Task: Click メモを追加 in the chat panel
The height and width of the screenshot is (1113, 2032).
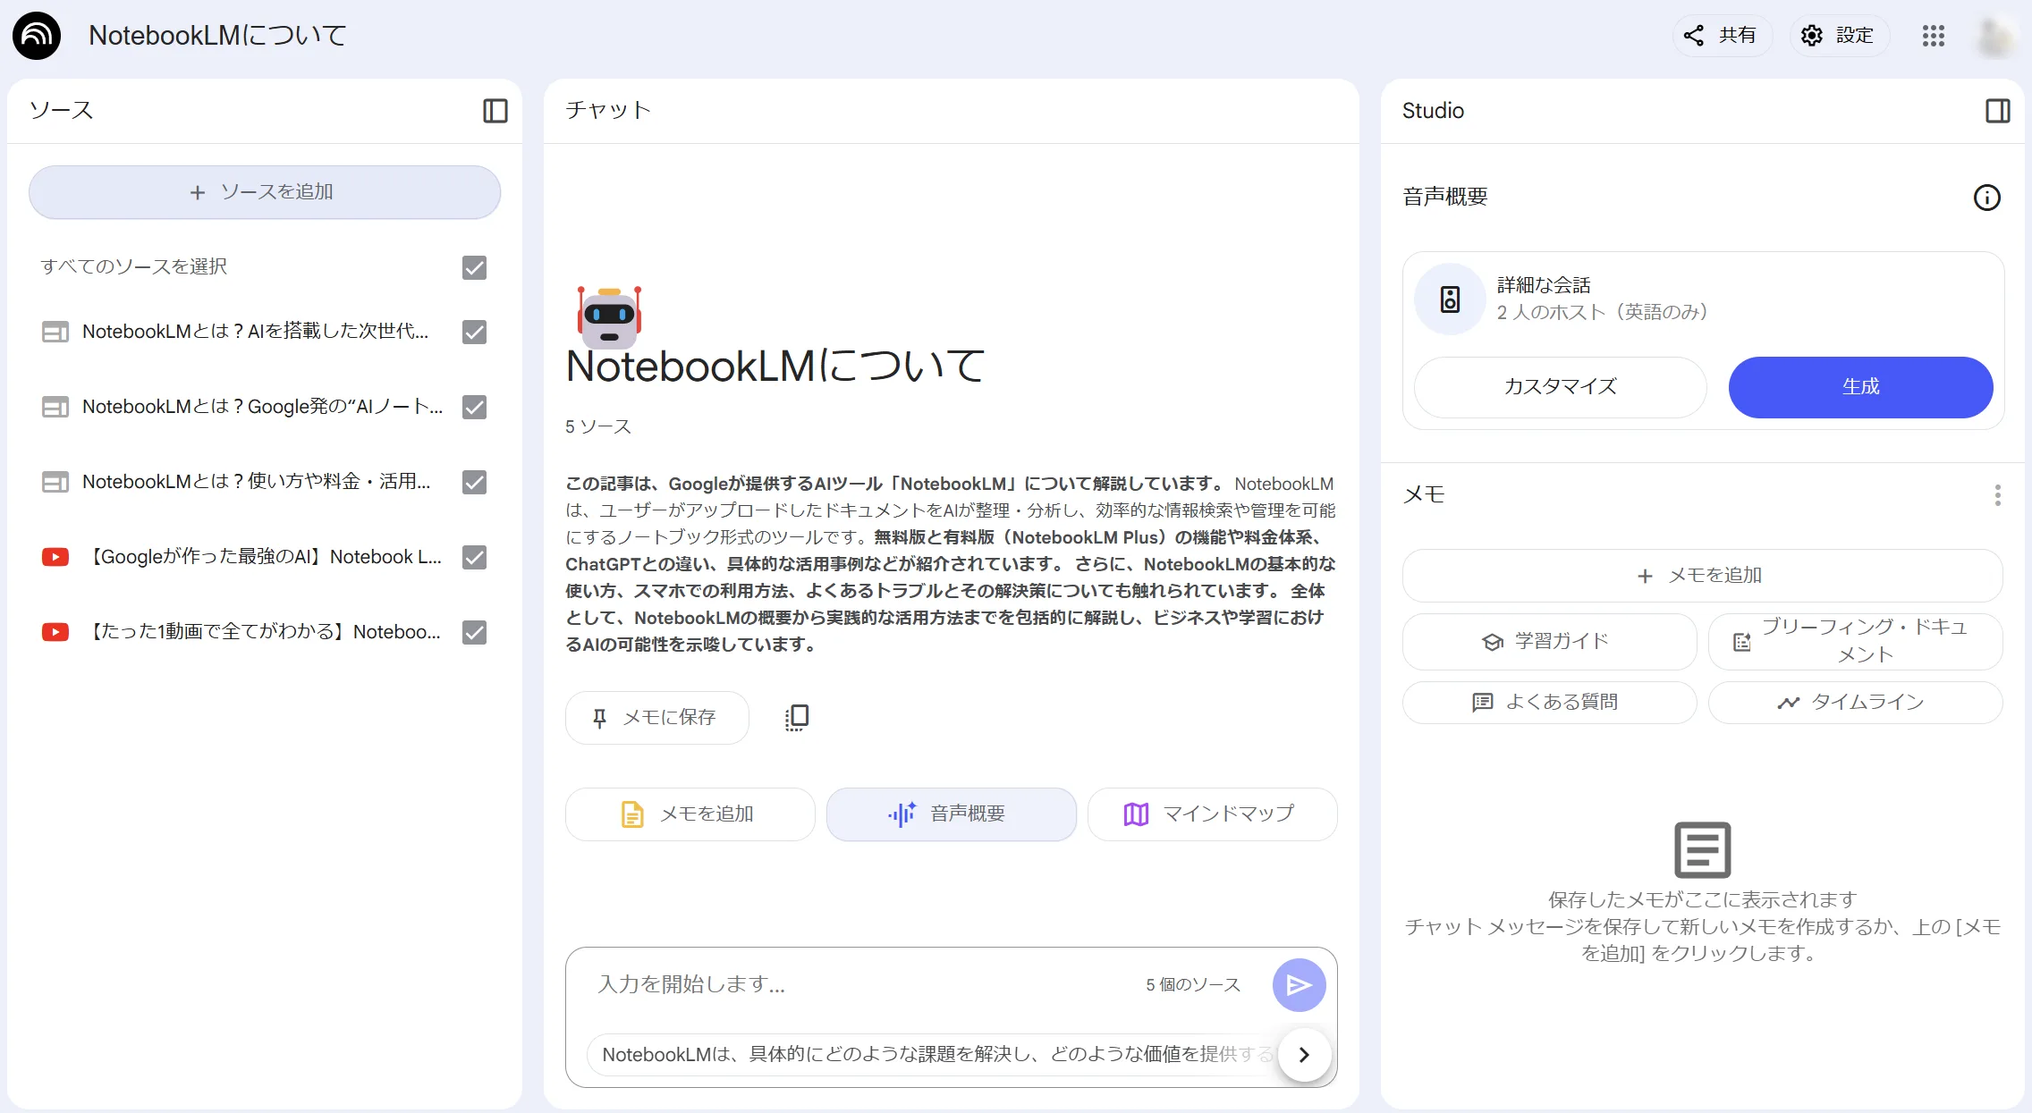Action: [x=690, y=814]
